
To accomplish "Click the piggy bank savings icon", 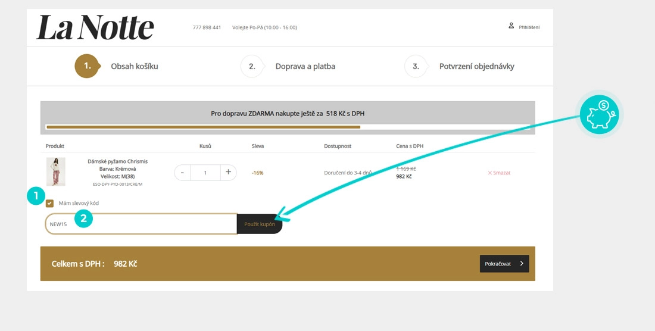I will [x=599, y=114].
